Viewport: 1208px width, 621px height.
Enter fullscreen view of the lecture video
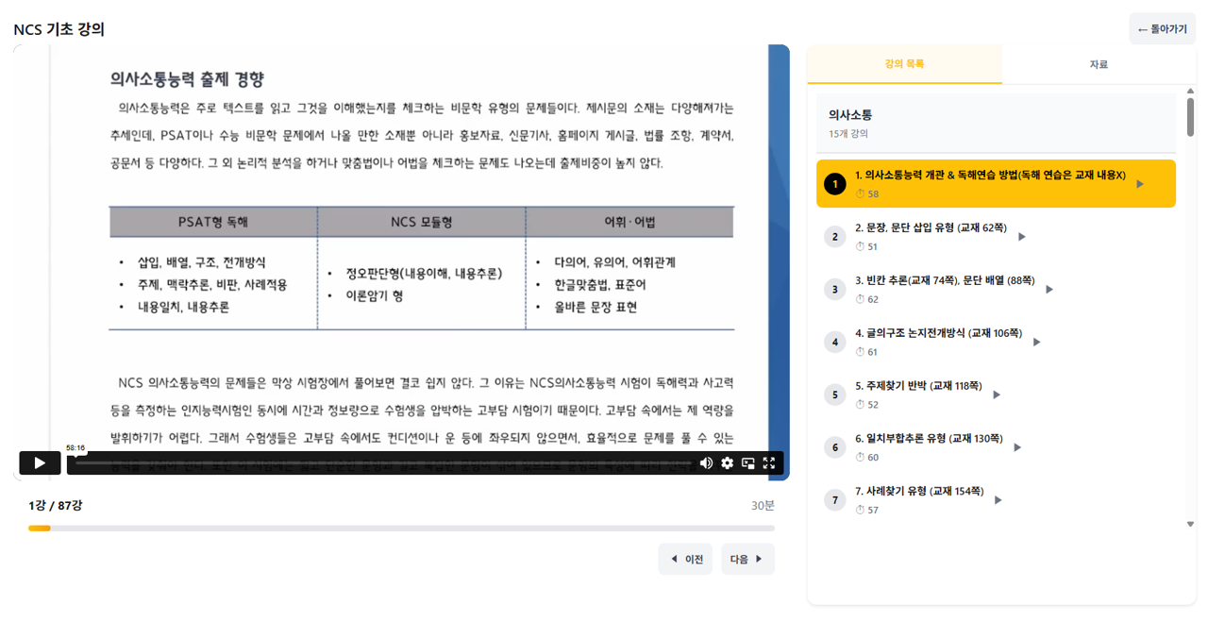tap(769, 463)
